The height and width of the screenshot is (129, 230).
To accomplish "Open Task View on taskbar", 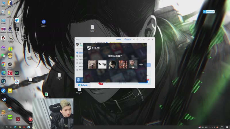I will coord(11,127).
